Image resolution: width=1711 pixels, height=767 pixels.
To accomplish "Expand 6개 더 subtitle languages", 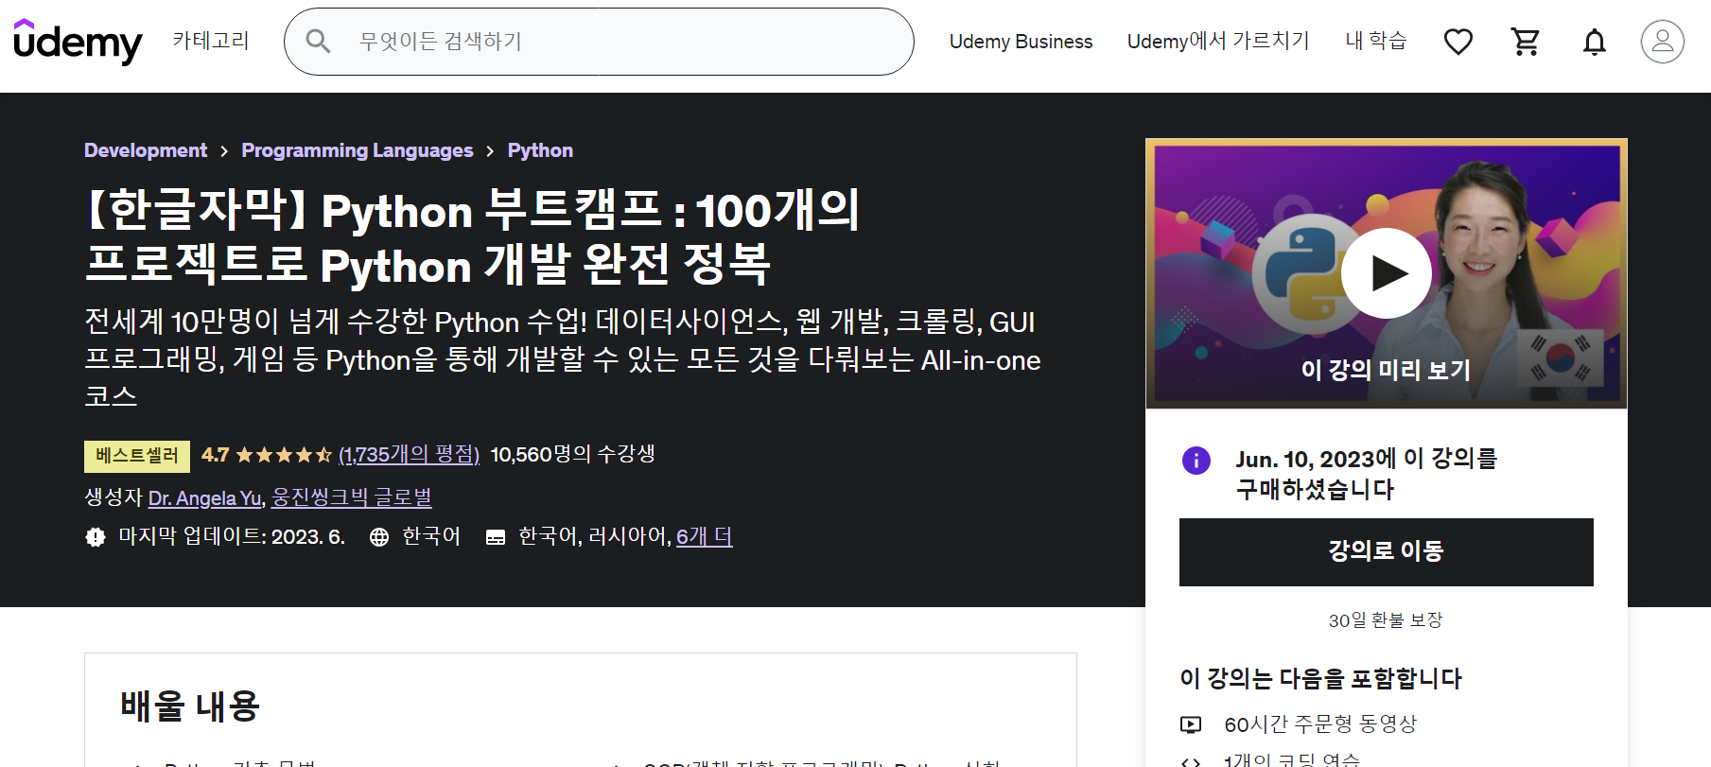I will coord(705,537).
